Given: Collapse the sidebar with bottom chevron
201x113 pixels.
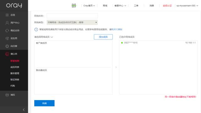Looking at the screenshot, I should [x=24, y=110].
